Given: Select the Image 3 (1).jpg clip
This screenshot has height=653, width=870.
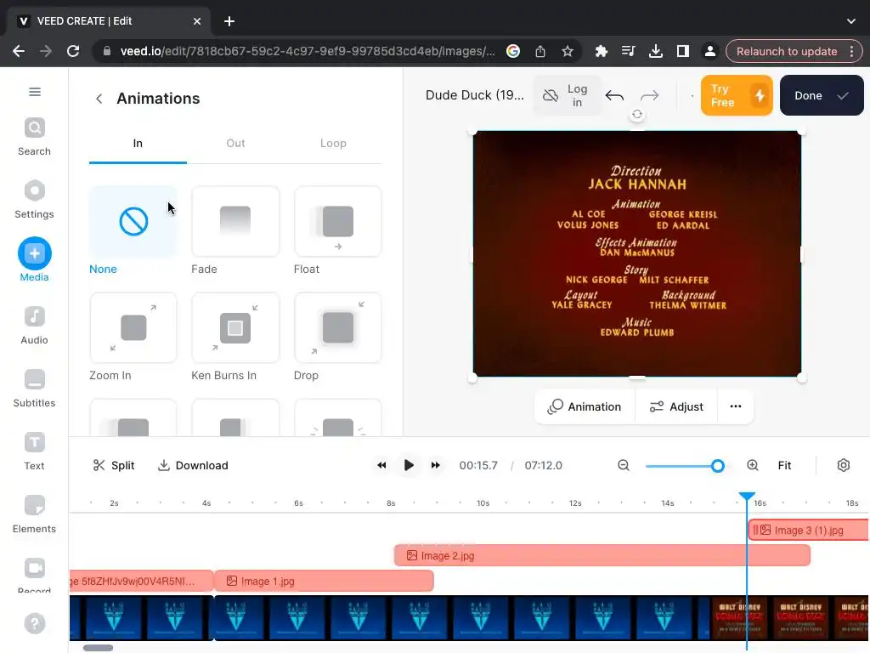Looking at the screenshot, I should click(x=809, y=531).
